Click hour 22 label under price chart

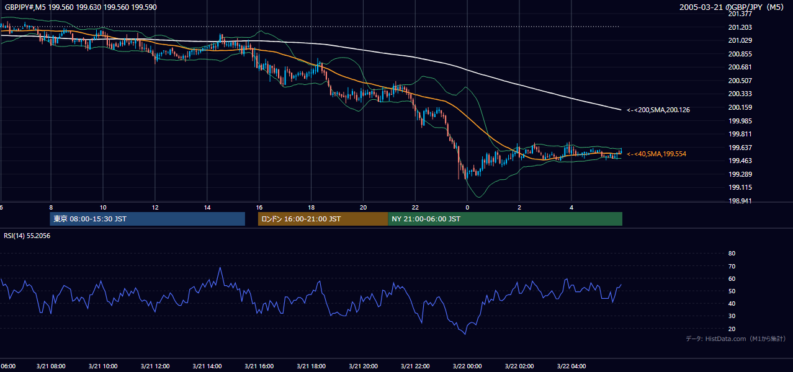point(416,208)
